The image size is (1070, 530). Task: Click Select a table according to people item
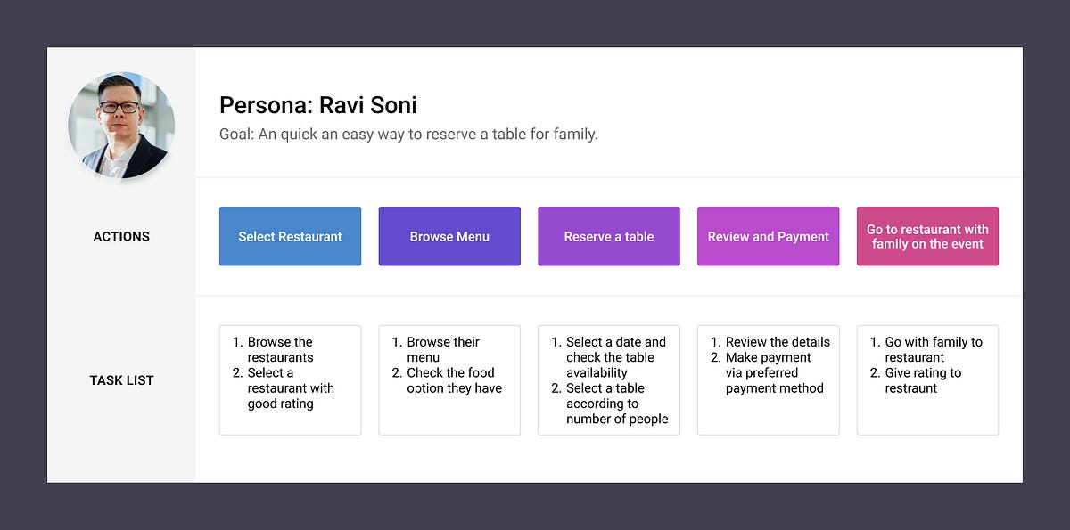click(x=610, y=404)
